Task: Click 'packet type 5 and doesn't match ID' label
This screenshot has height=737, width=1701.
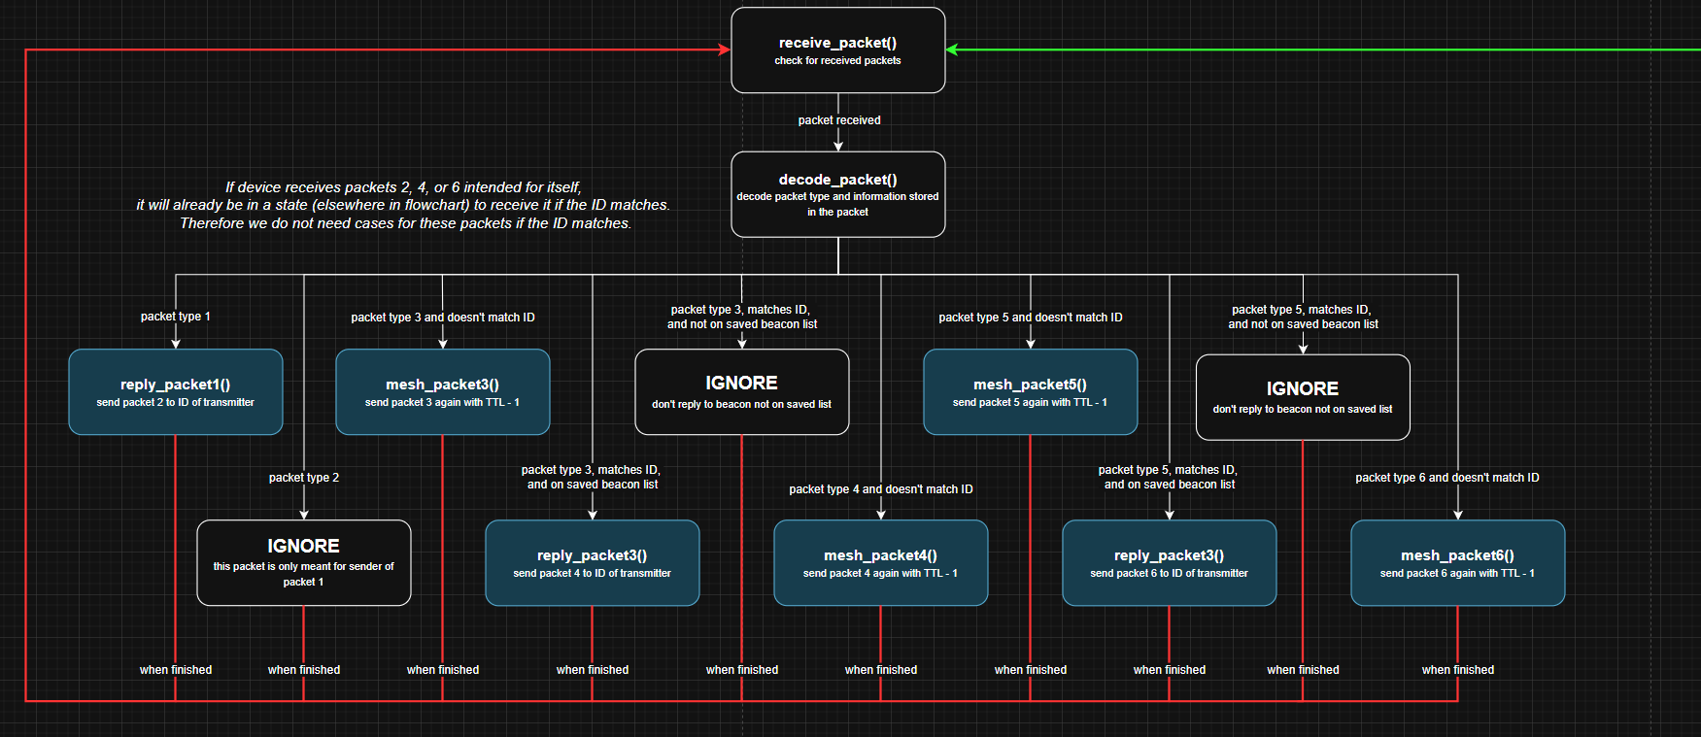Action: 1031,318
